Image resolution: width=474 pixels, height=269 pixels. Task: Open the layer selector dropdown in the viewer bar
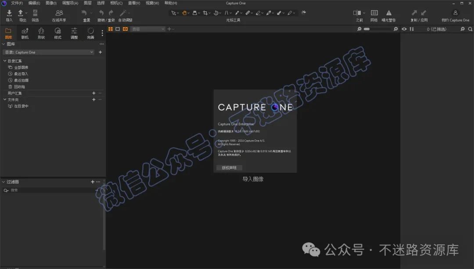pyautogui.click(x=148, y=29)
